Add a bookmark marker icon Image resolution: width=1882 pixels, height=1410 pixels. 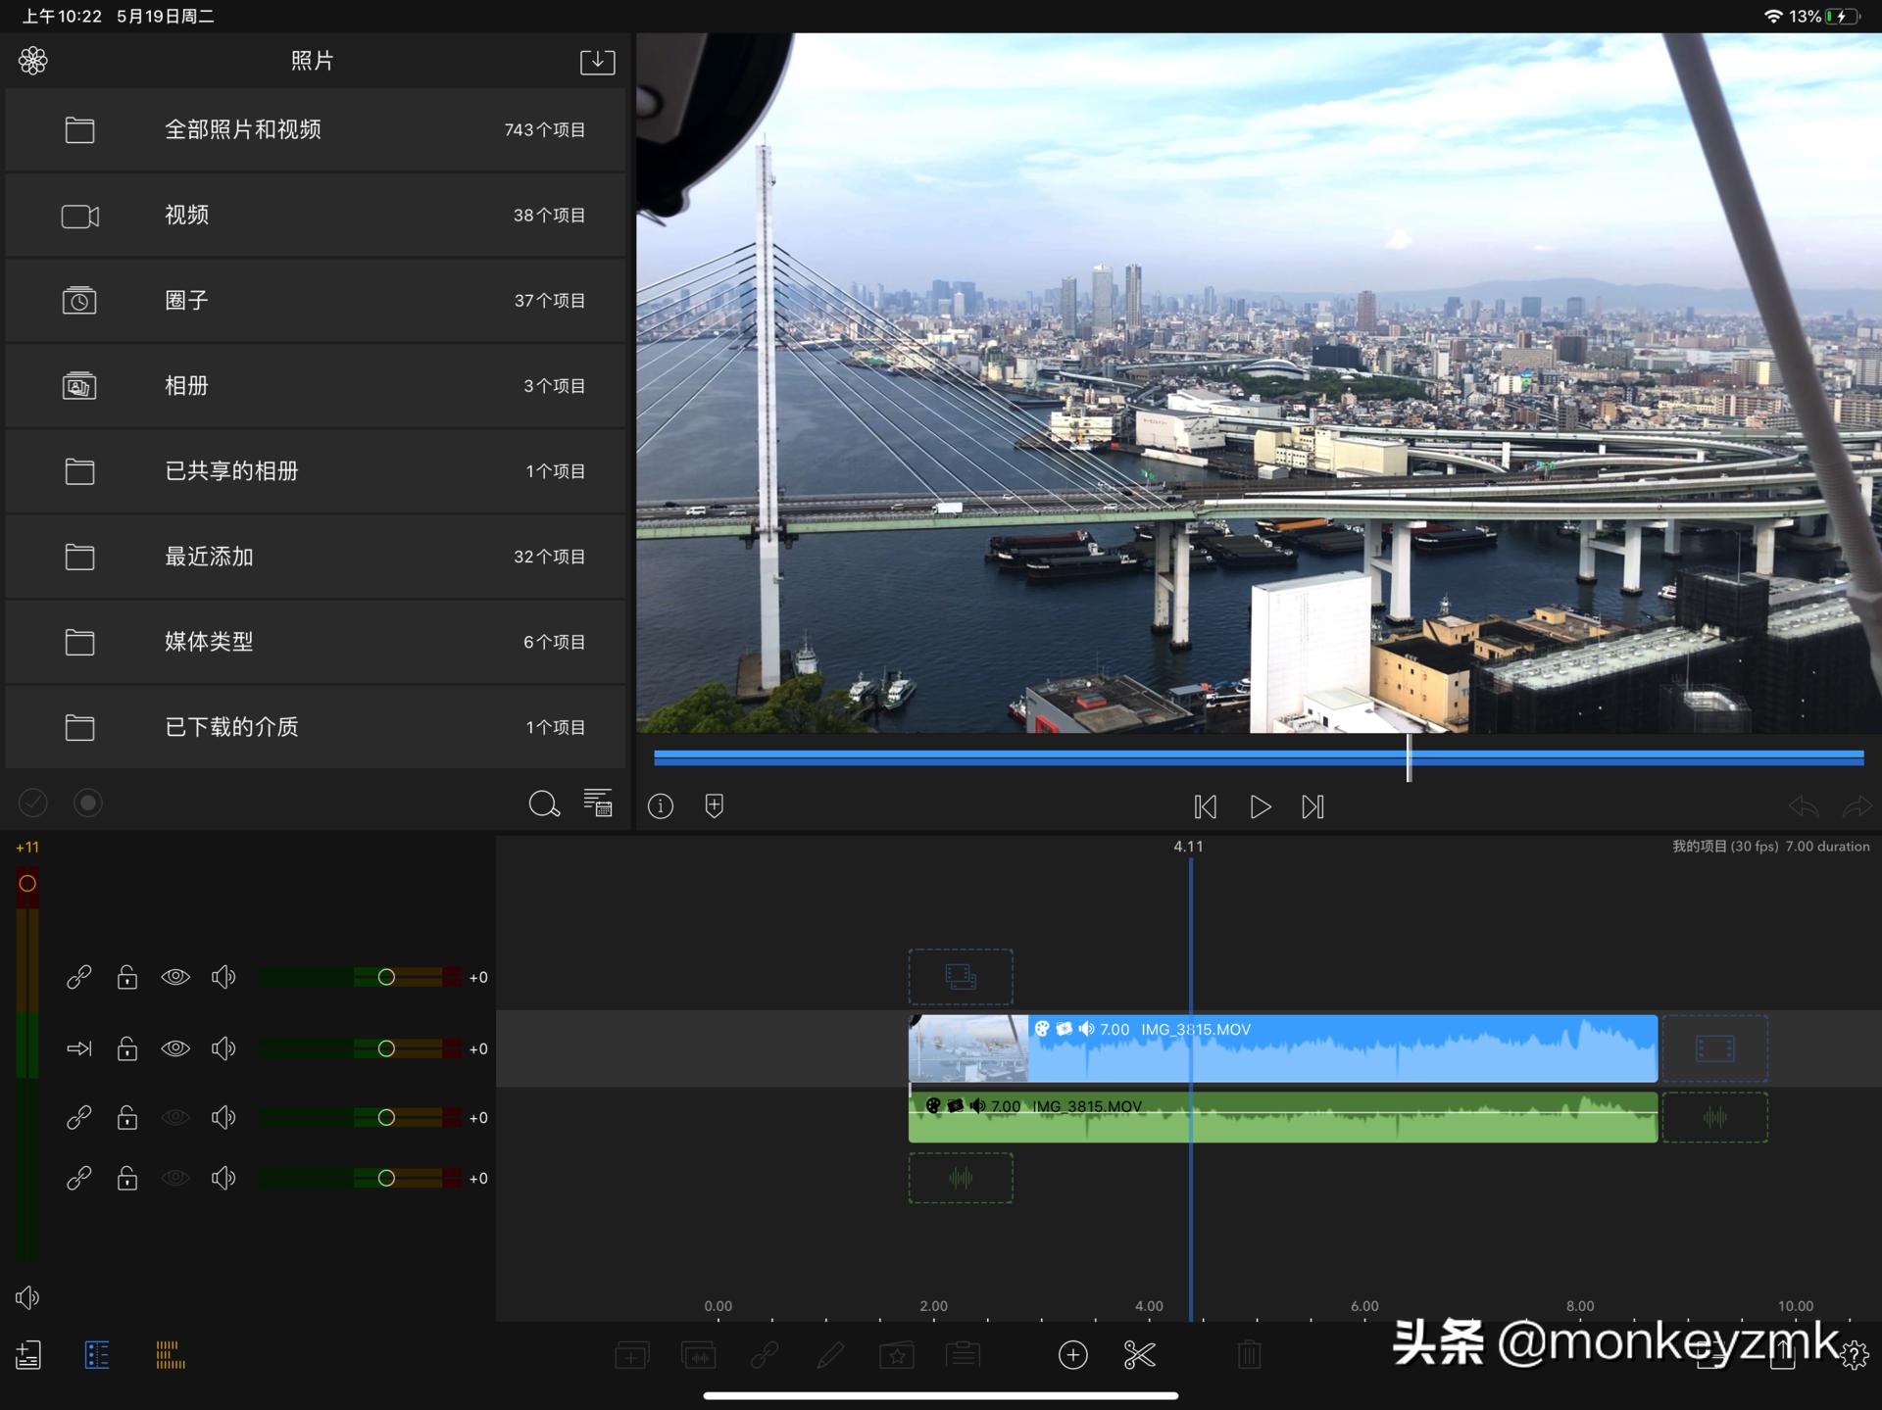pyautogui.click(x=715, y=806)
